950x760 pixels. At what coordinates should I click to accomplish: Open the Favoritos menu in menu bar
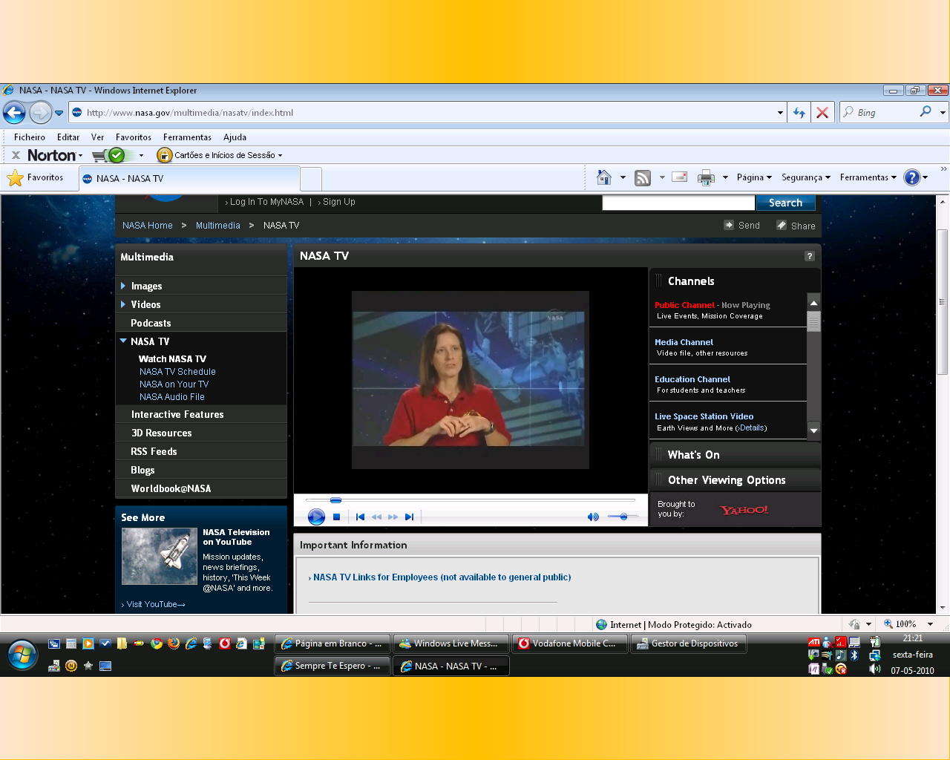134,137
